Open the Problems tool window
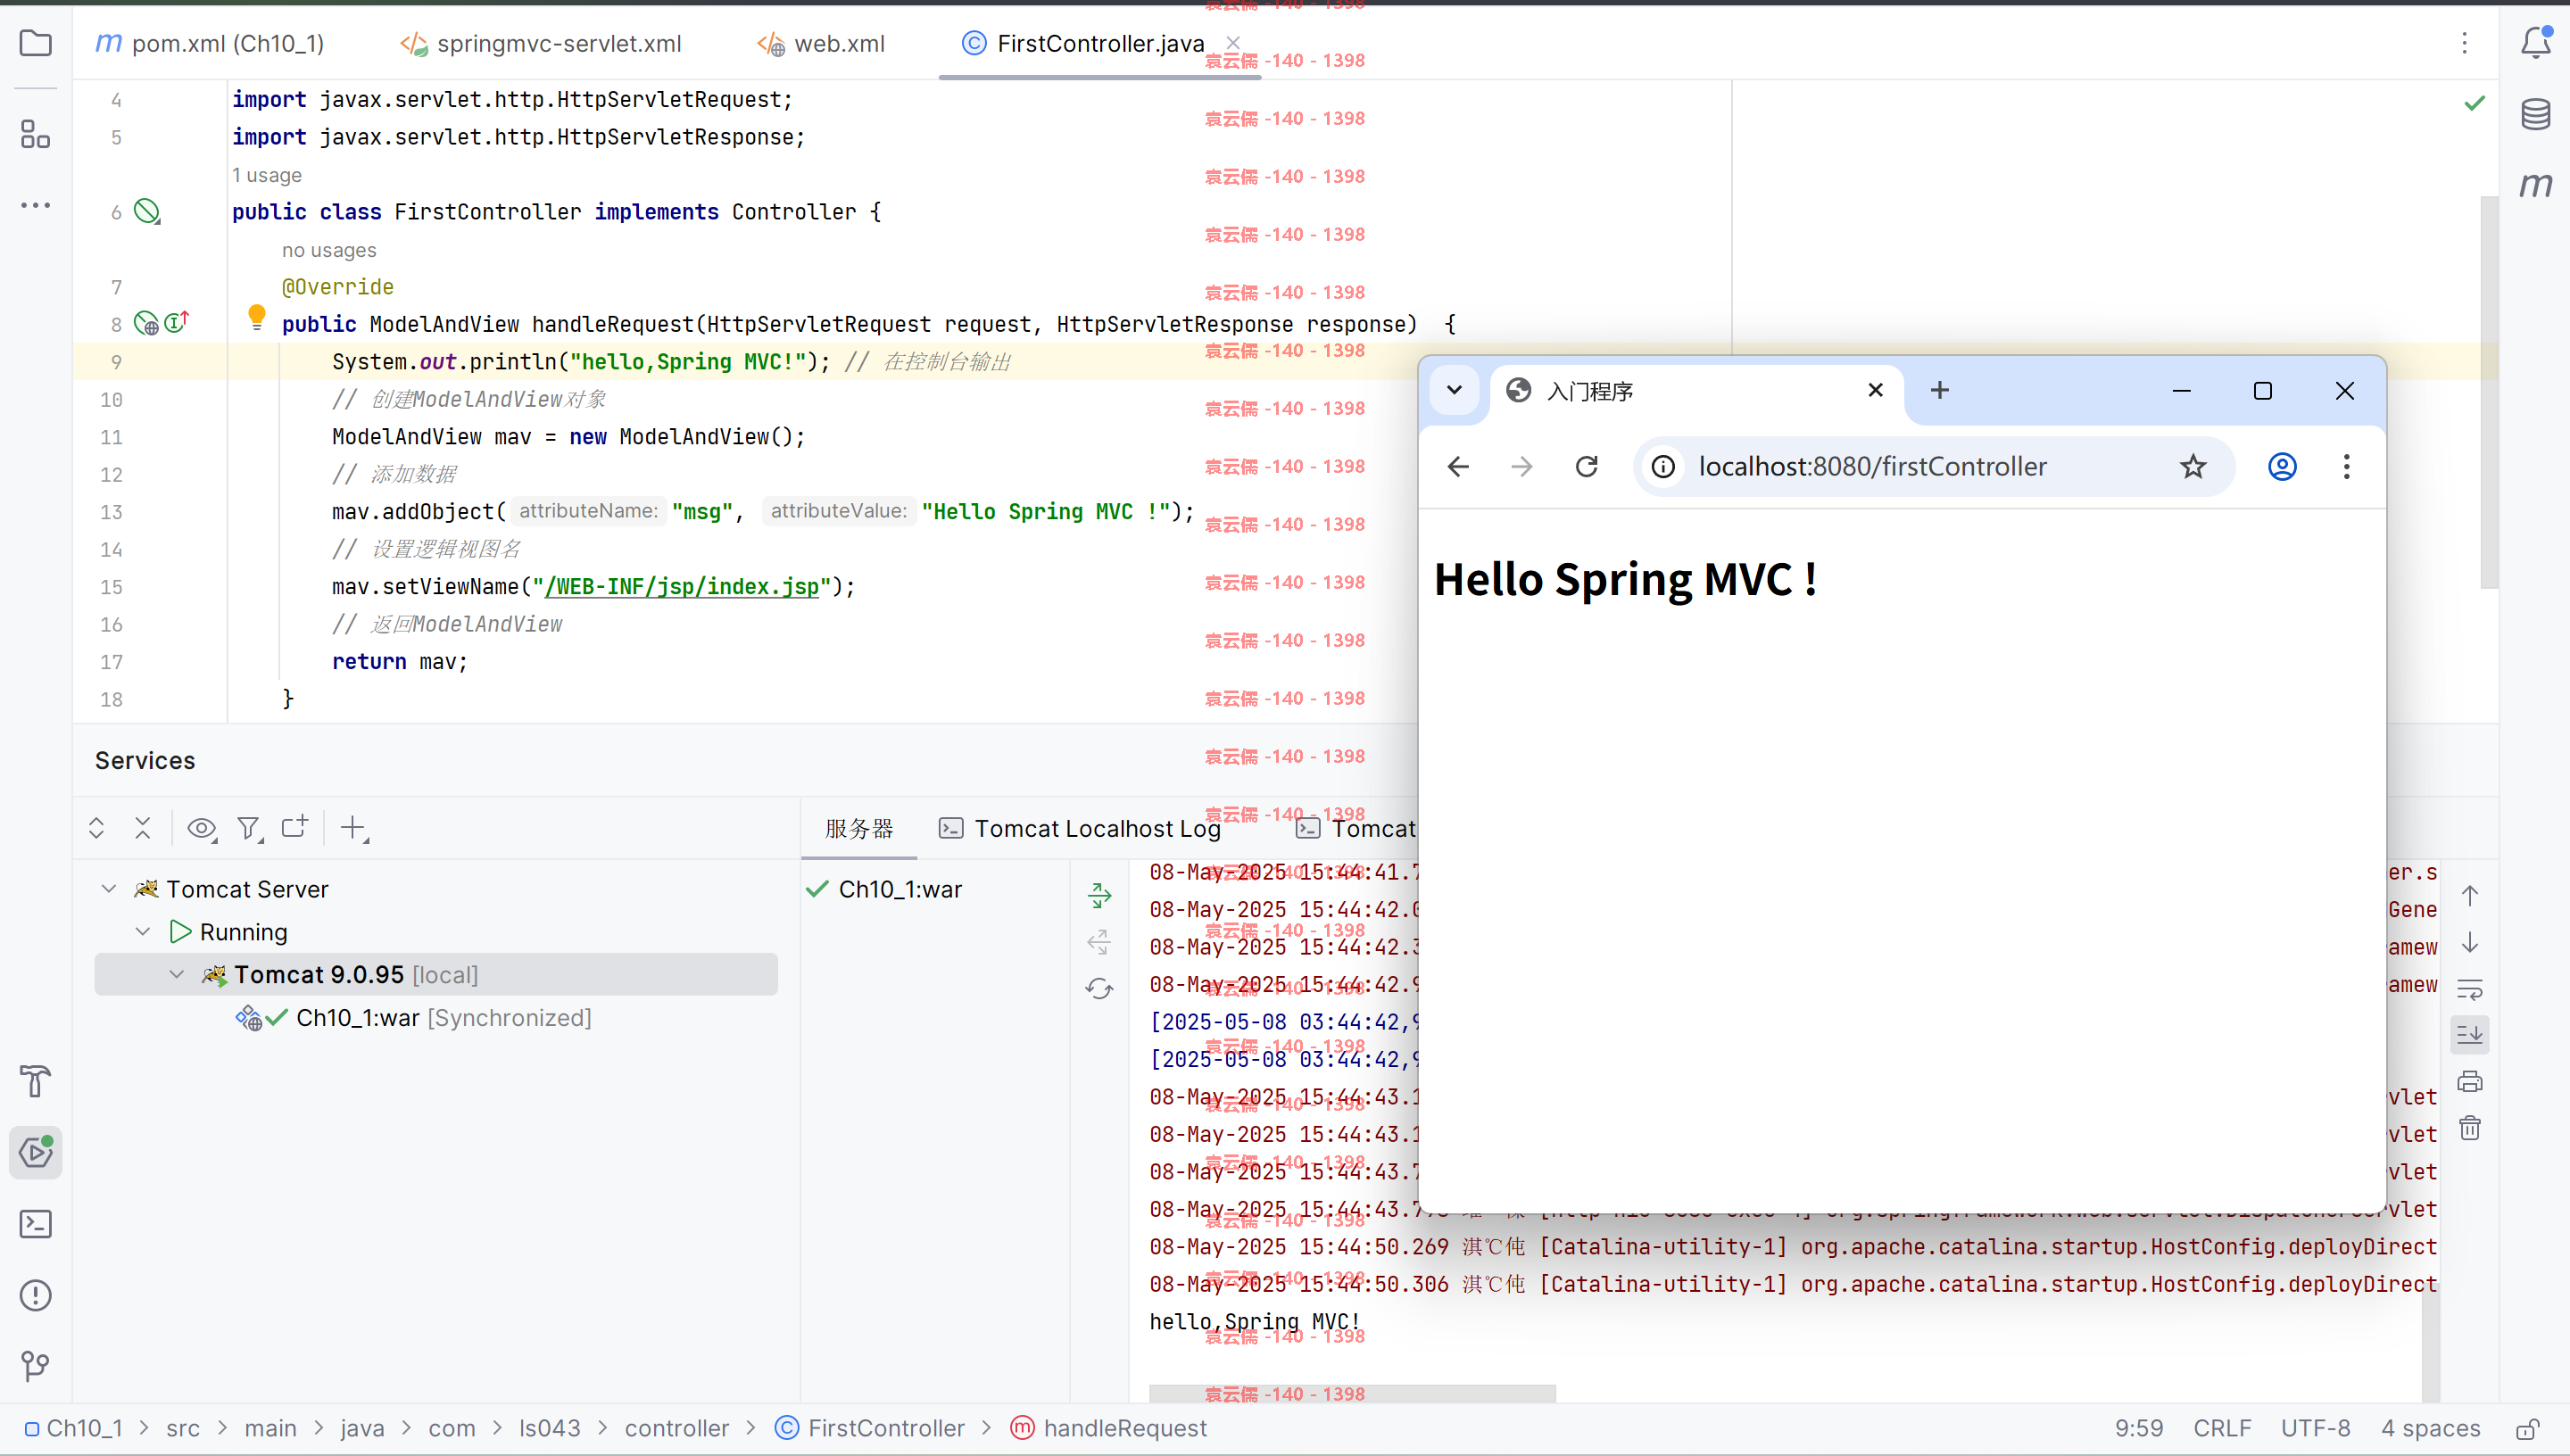The width and height of the screenshot is (2570, 1456). pos(36,1295)
